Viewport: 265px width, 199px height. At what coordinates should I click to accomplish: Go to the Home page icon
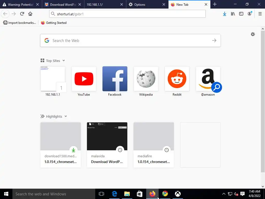[30, 14]
